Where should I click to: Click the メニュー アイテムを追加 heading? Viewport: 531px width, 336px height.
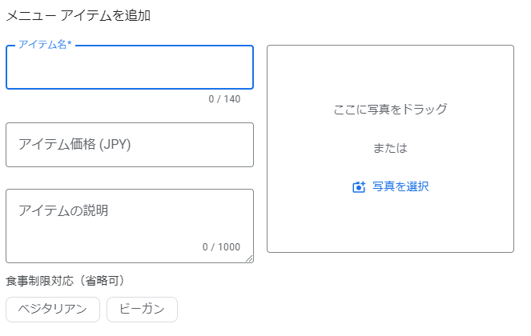point(78,15)
